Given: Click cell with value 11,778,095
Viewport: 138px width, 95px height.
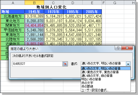Looking at the screenshot, I should (54, 35).
